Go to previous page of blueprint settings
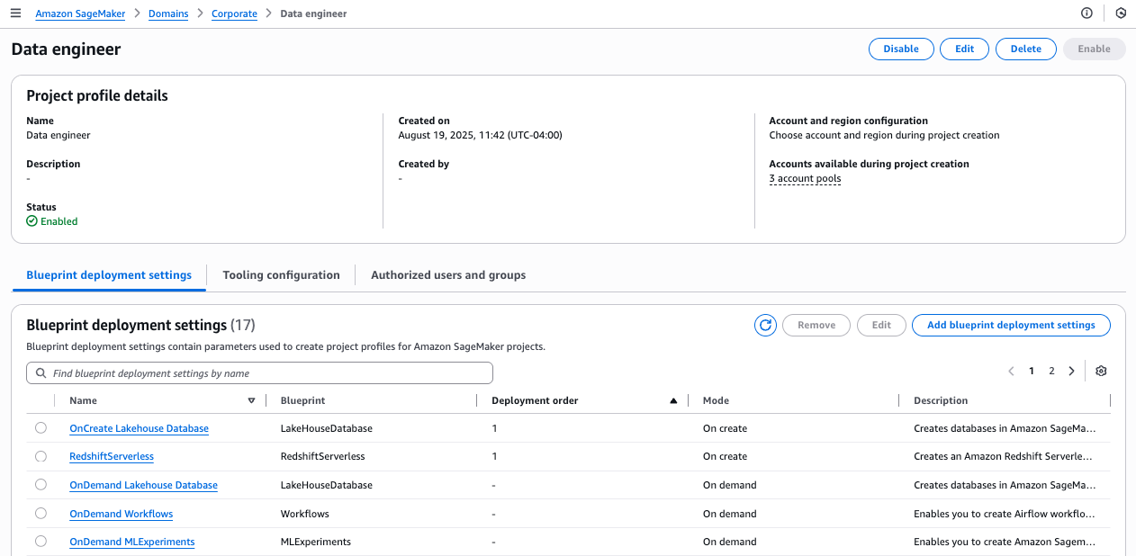The width and height of the screenshot is (1136, 556). tap(1011, 372)
